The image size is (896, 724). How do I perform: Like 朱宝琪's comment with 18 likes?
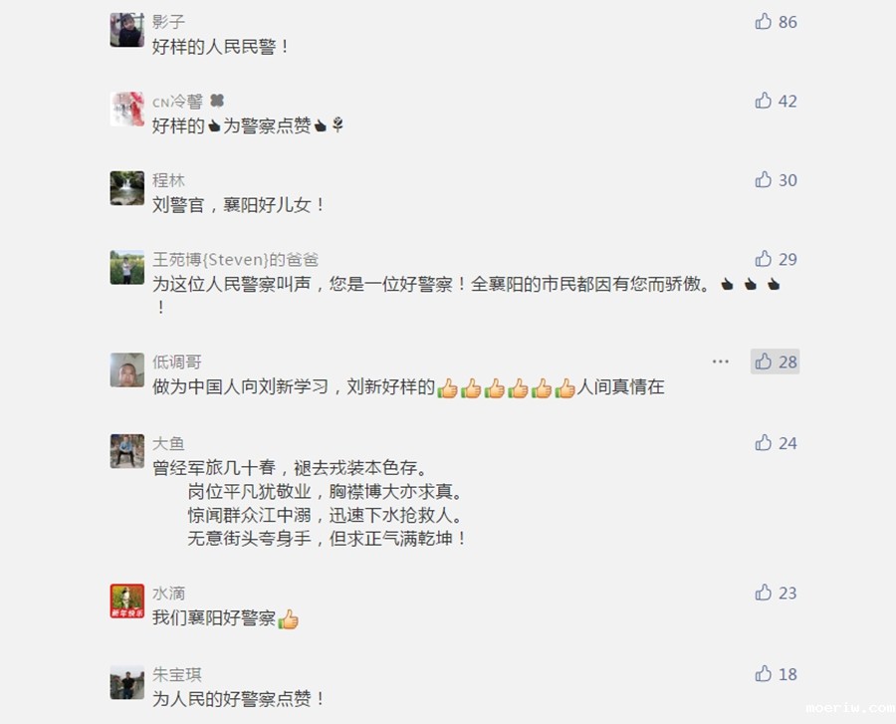tap(776, 674)
